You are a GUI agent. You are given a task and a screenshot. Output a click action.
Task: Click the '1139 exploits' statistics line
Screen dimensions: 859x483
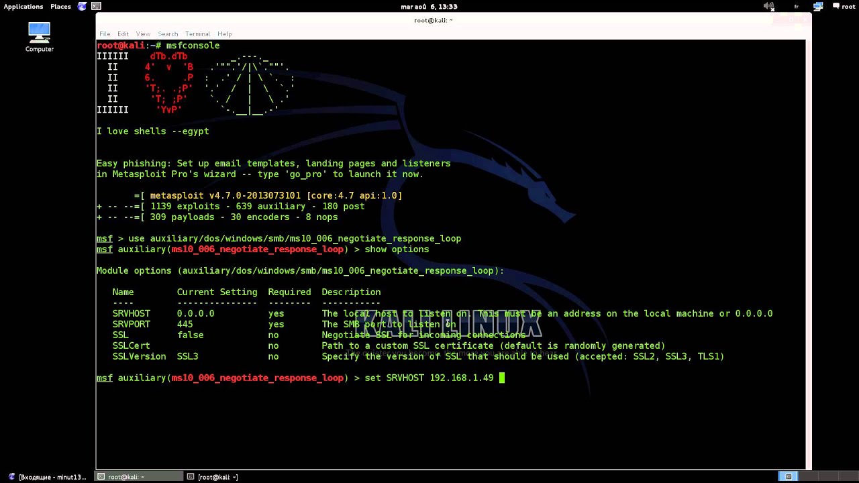pos(230,206)
